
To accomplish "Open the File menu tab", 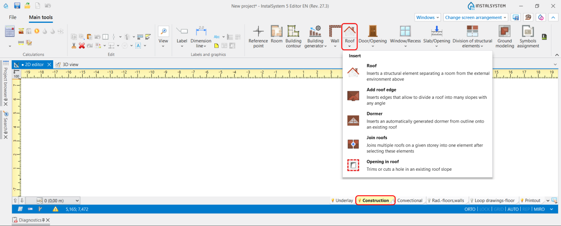I will coord(13,17).
